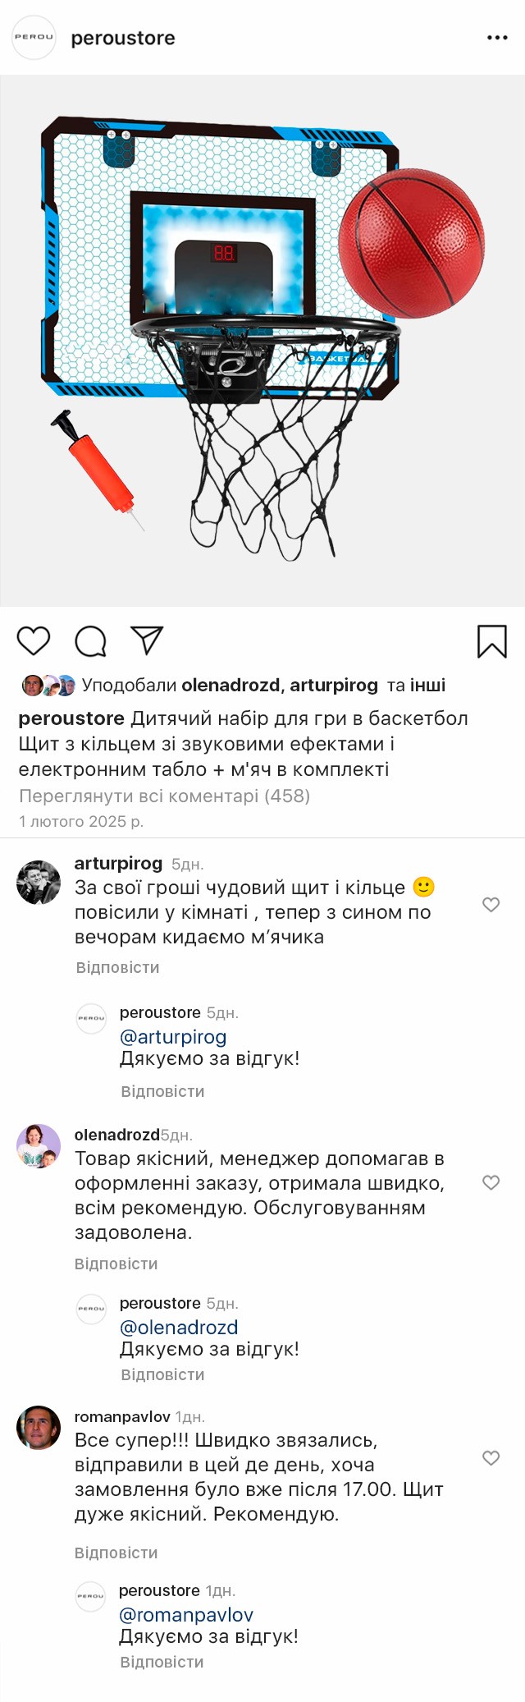This screenshot has height=1702, width=525.
Task: Open the peroustore profile avatar in the header
Action: coord(34,38)
